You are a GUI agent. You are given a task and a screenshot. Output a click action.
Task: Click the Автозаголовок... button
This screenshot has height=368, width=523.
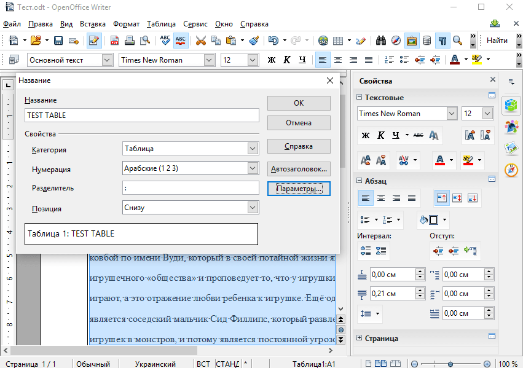pyautogui.click(x=299, y=169)
